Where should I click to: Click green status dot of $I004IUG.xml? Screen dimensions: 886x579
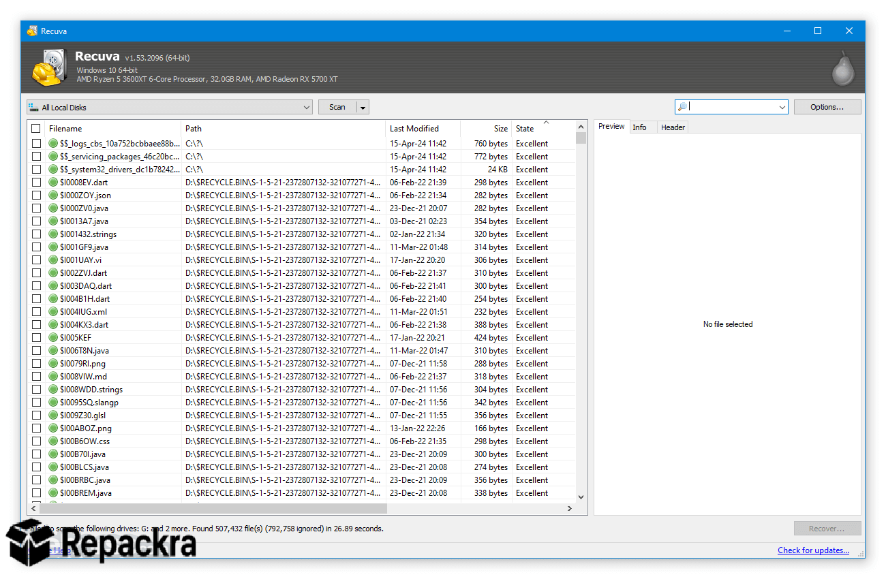(x=54, y=312)
